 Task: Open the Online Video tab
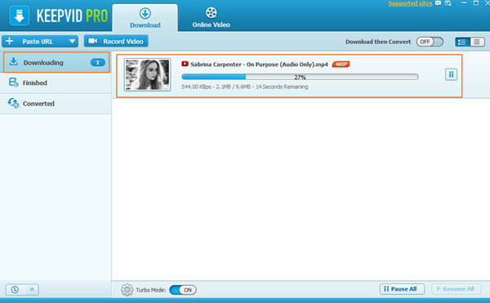pos(212,17)
